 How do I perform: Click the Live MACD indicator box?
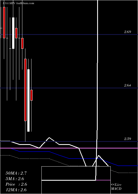coord(76,180)
